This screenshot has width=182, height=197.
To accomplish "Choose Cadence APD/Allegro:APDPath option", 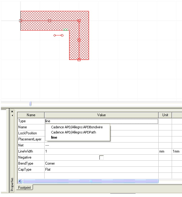I will pyautogui.click(x=73, y=132).
